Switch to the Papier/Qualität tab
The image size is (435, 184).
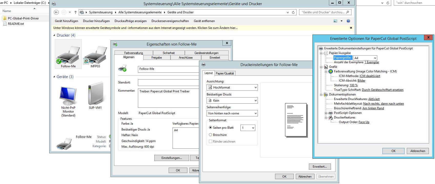point(225,73)
